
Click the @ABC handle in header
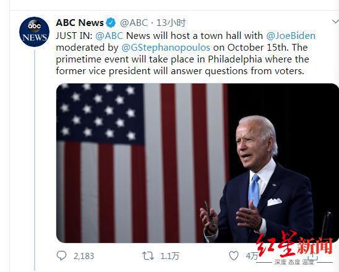tap(134, 23)
